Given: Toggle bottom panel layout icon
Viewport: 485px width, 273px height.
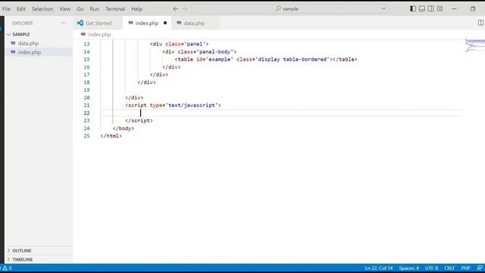Looking at the screenshot, I should [422, 8].
